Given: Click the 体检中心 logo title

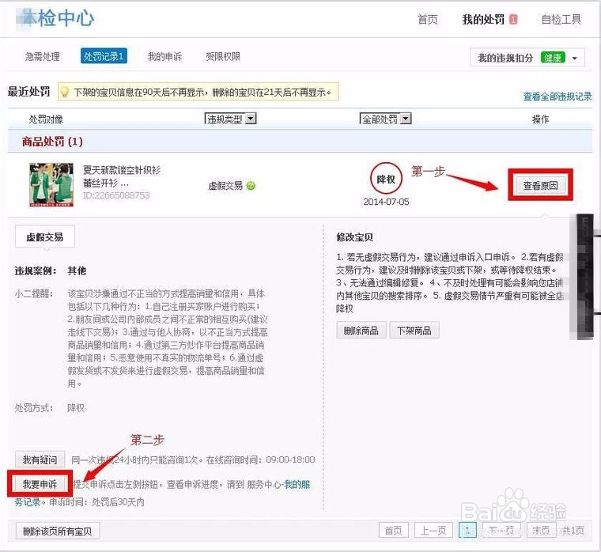Looking at the screenshot, I should pos(55,18).
